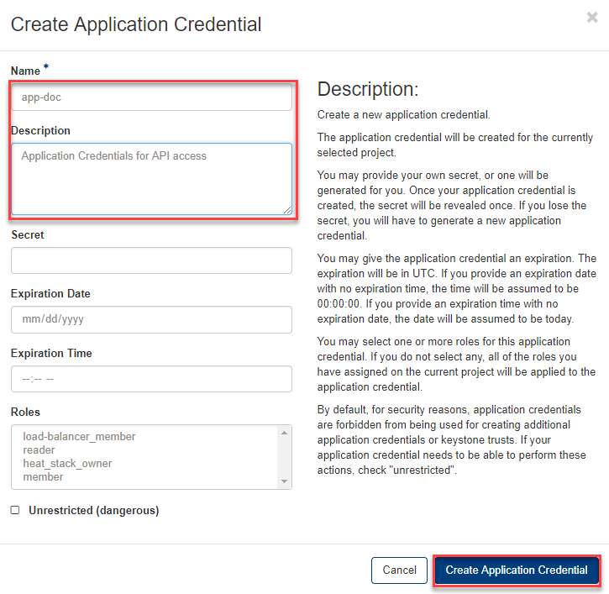The image size is (609, 594).
Task: Click the Secret input box
Action: click(x=151, y=260)
